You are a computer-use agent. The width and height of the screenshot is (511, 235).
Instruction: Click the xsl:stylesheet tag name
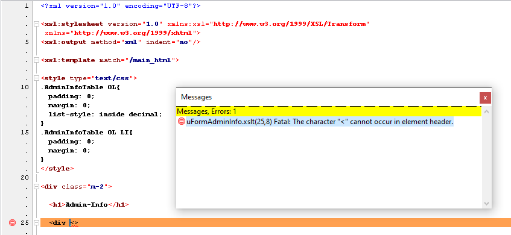(x=74, y=23)
